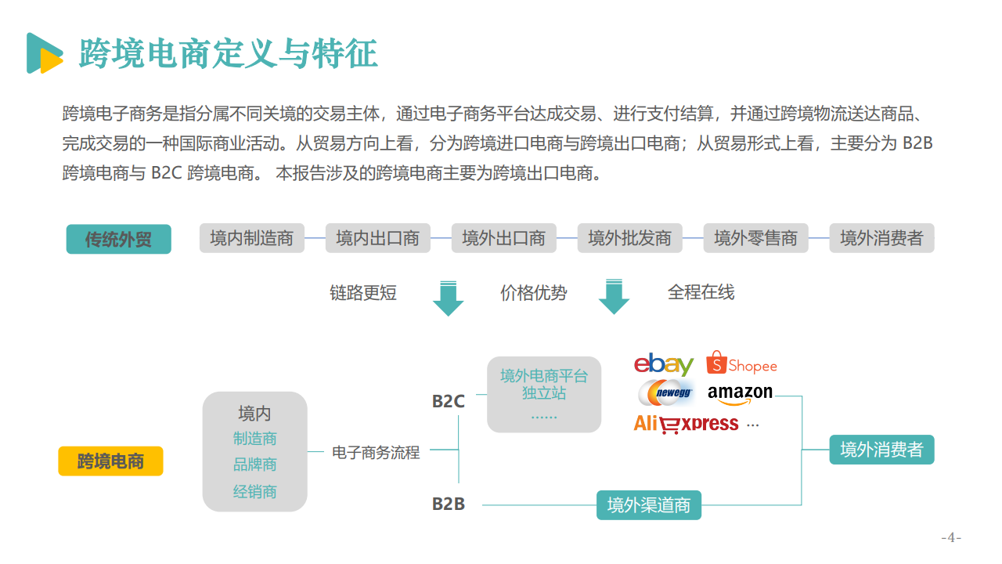Click the 境内制造商 box

(251, 238)
